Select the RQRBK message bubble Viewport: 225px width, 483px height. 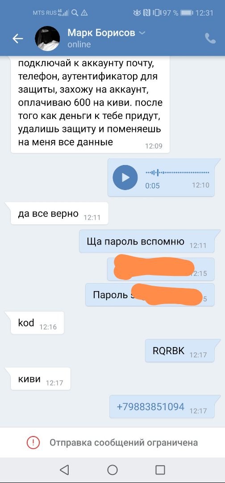pos(180,351)
